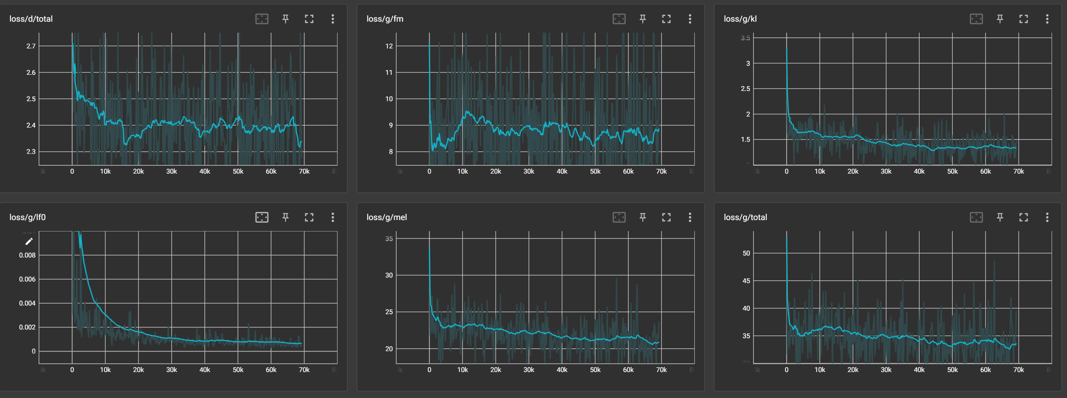Fit domain to data on loss/d/total chart

pyautogui.click(x=262, y=19)
